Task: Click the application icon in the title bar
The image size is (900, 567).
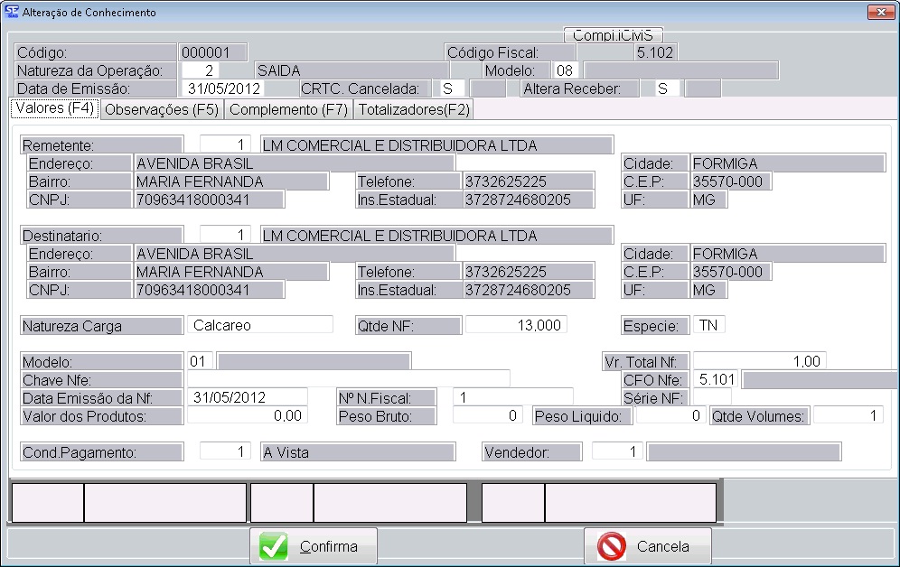Action: 10,13
